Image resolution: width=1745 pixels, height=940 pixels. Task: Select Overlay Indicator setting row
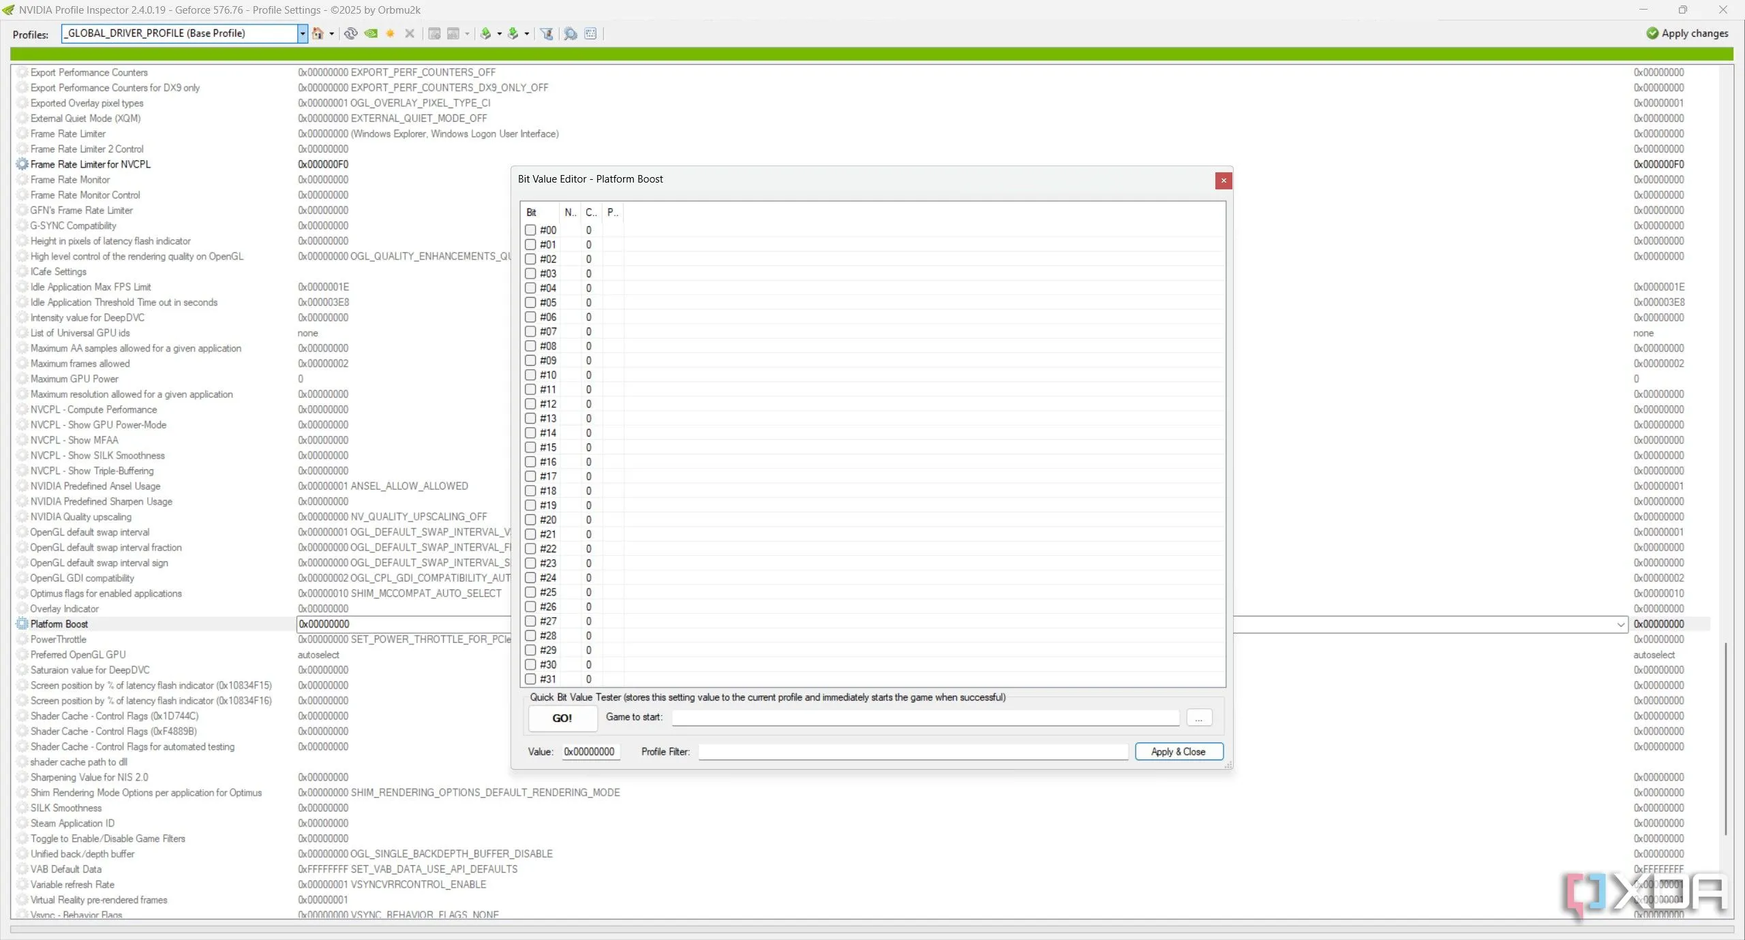65,609
